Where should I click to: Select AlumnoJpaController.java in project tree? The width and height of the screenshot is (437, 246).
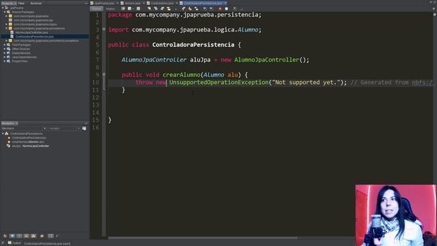31,32
